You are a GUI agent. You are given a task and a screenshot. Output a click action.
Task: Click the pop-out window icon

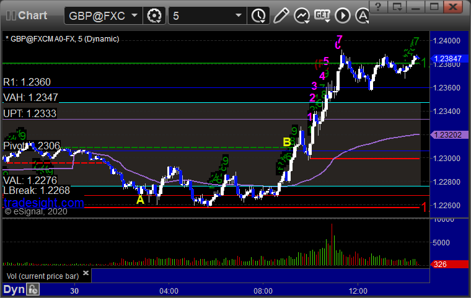[x=397, y=7]
